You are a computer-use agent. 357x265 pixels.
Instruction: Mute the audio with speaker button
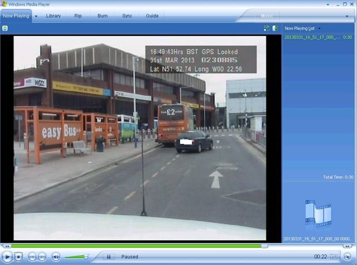click(x=56, y=257)
